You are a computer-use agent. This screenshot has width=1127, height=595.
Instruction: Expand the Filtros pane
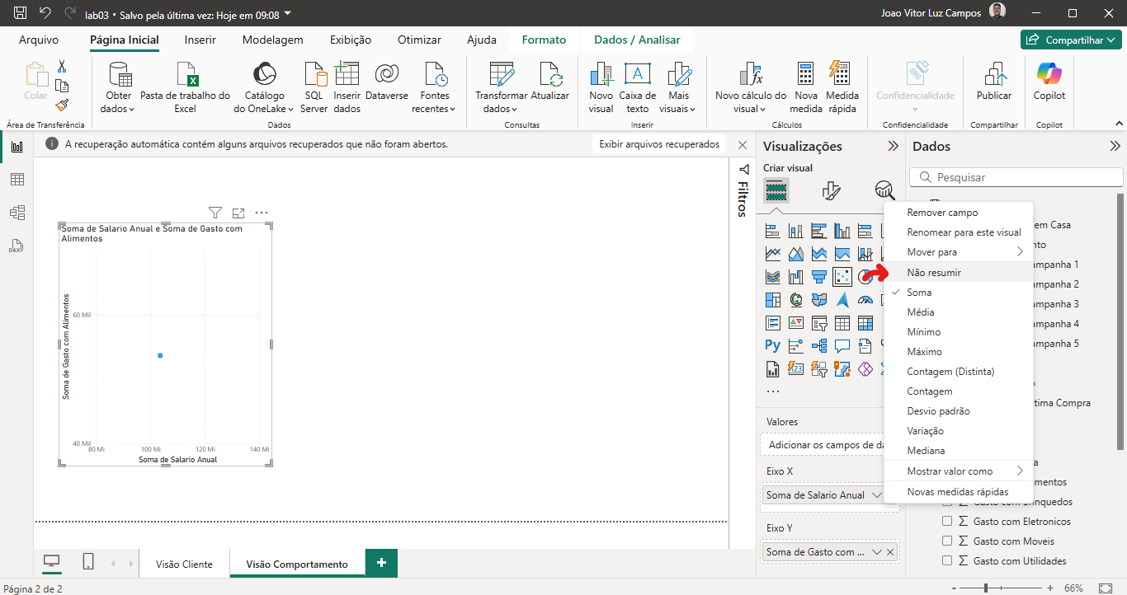coord(743,169)
